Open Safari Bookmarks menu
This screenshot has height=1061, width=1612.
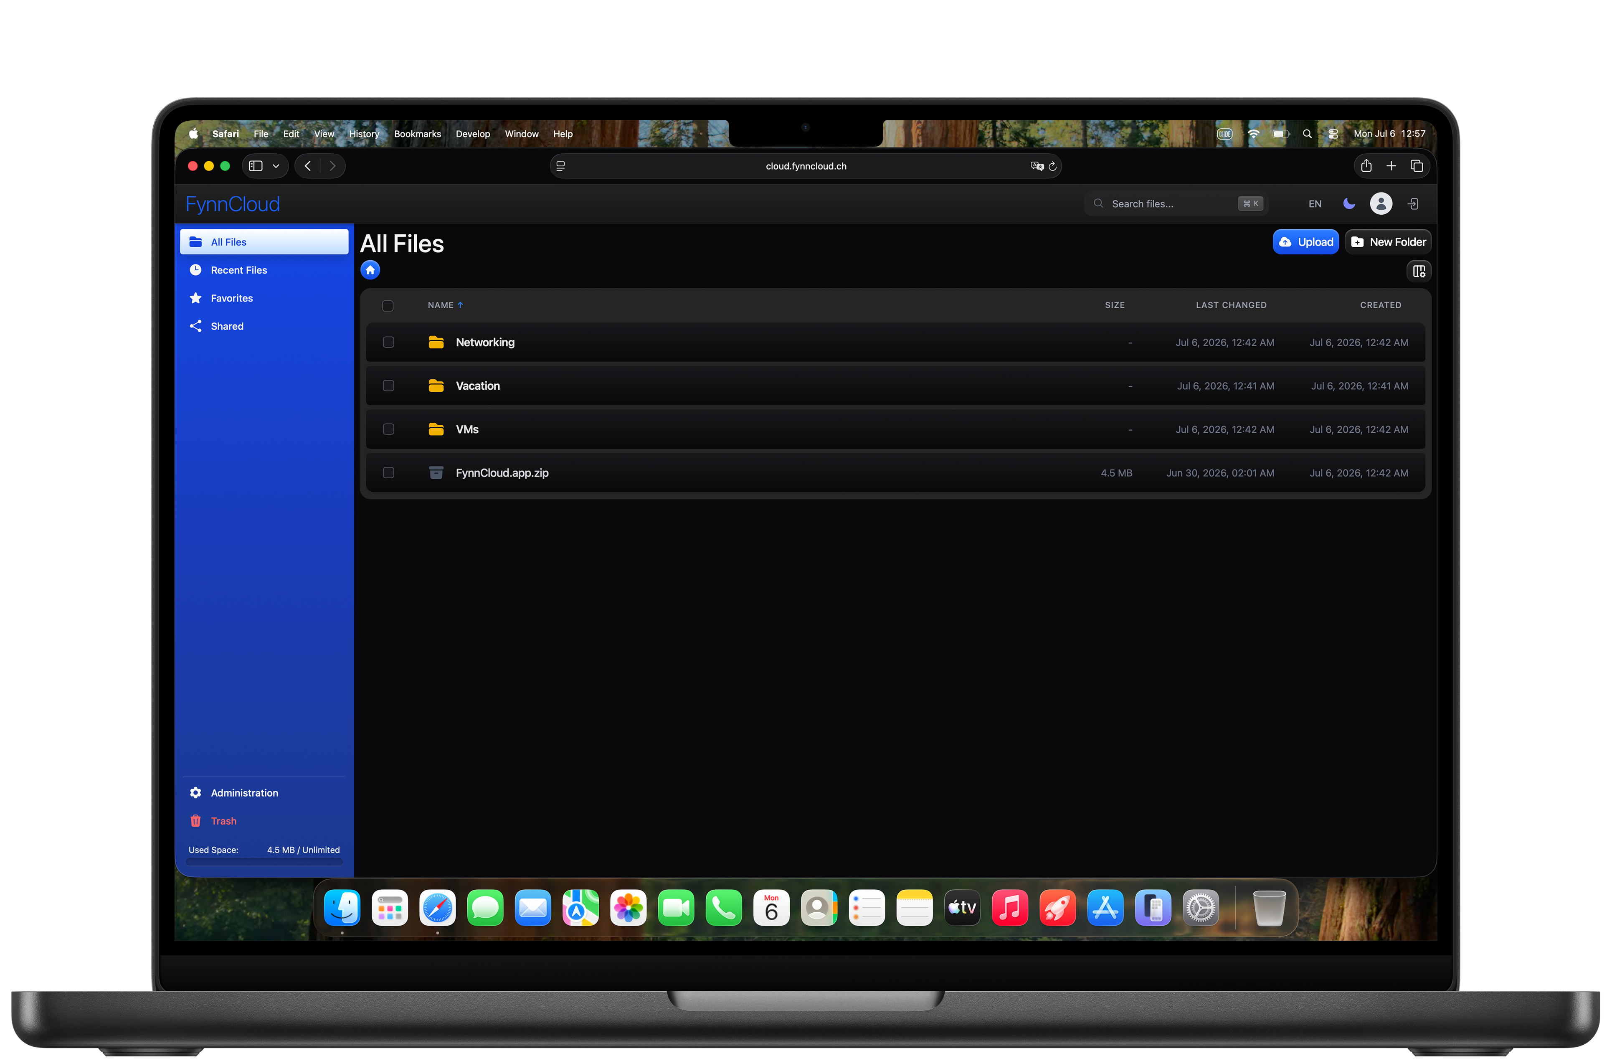tap(417, 134)
